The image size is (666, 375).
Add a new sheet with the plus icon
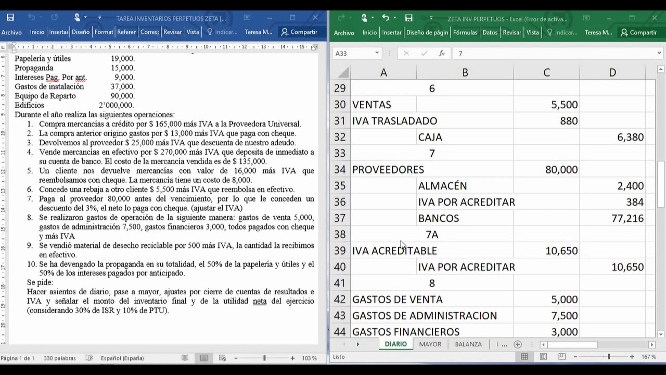[517, 344]
